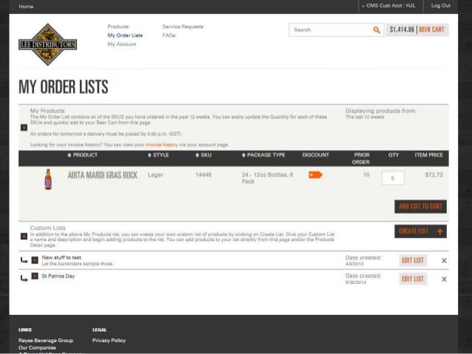Follow the invoice history link

161,145
